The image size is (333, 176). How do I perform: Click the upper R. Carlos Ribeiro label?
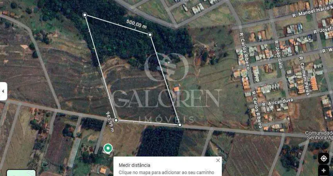244,51
